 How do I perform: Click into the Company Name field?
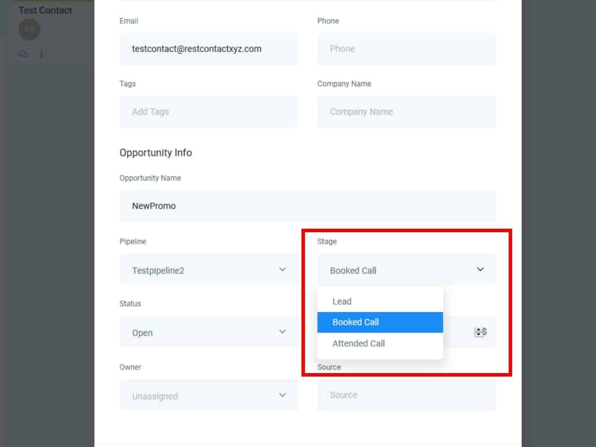tap(406, 112)
